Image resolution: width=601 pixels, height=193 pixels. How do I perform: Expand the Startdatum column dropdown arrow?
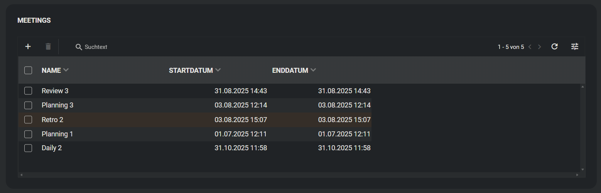tap(218, 70)
